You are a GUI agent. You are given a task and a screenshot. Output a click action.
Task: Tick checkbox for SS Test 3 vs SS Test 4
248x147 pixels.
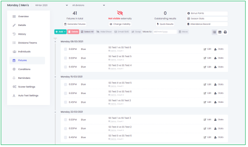point(66,67)
